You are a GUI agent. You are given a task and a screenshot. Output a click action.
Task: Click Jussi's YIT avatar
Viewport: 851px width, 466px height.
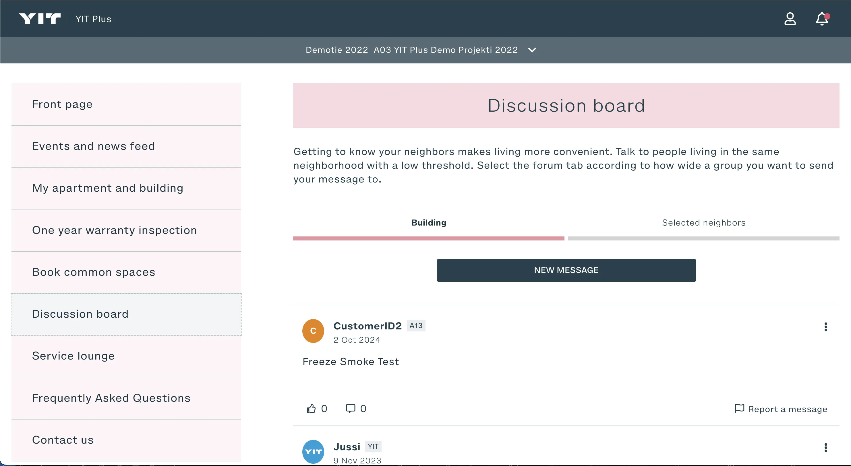point(313,451)
